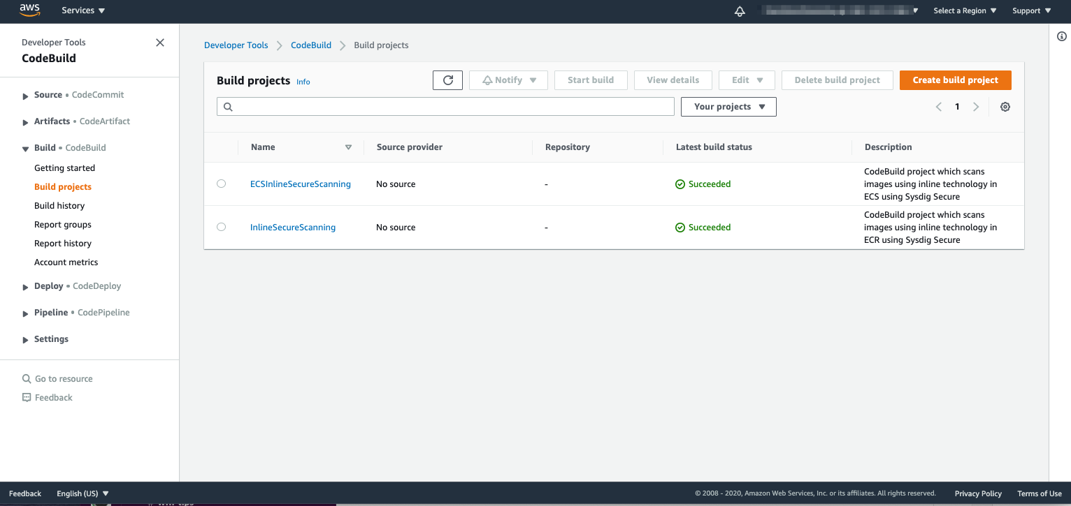Open the Support menu
Image resolution: width=1071 pixels, height=506 pixels.
(x=1032, y=10)
